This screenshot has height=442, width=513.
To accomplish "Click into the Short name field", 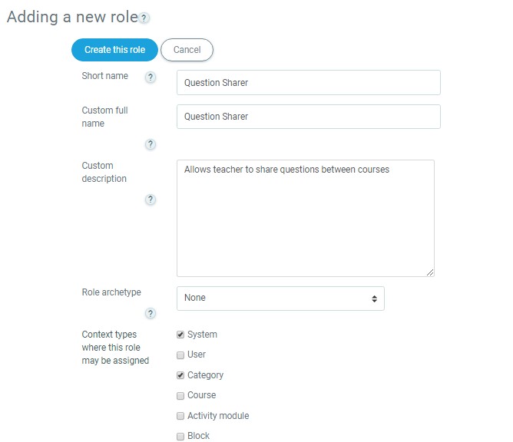I will 308,83.
